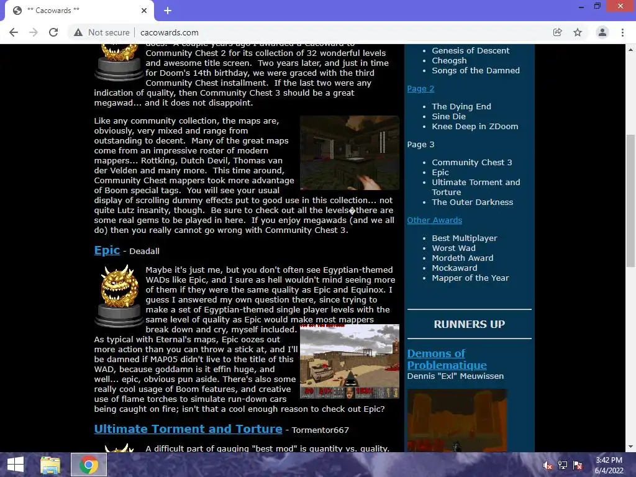Click 'Cheogsh' in the sidebar list

pos(449,61)
